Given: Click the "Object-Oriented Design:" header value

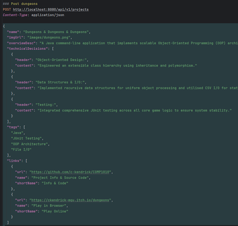Looking at the screenshot, I should [x=61, y=60].
